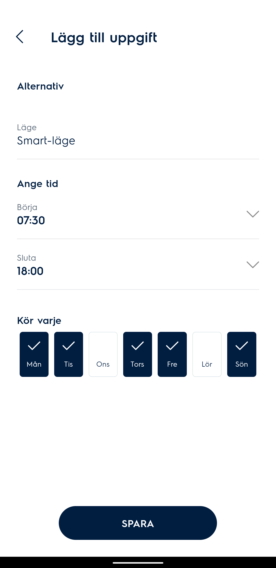This screenshot has height=568, width=276.
Task: Expand the Sluta time chevron
Action: (252, 265)
